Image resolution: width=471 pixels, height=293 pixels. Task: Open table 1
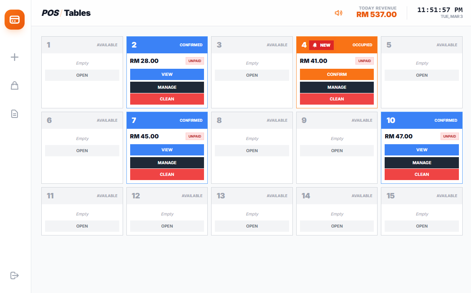[82, 75]
